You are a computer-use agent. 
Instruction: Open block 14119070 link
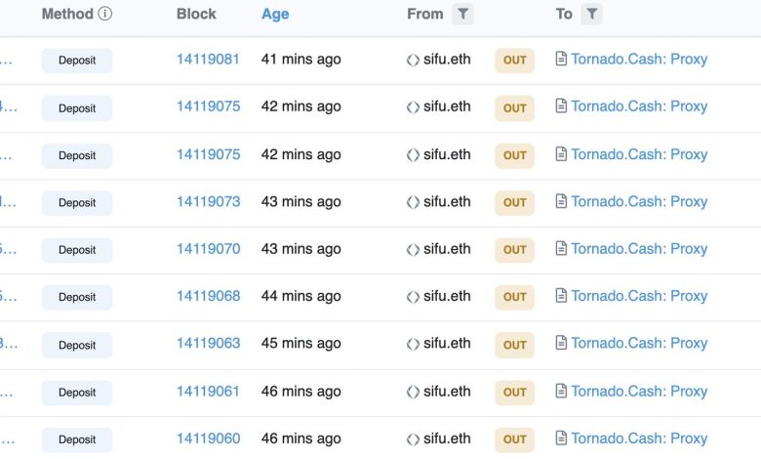point(208,248)
